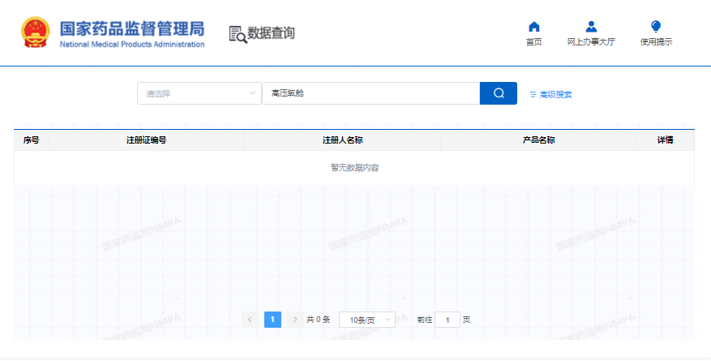Click the 使用提示 label
The width and height of the screenshot is (711, 361).
pyautogui.click(x=656, y=42)
